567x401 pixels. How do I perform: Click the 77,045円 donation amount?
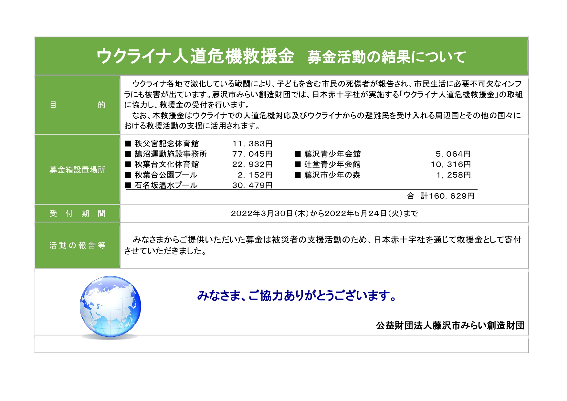(252, 154)
